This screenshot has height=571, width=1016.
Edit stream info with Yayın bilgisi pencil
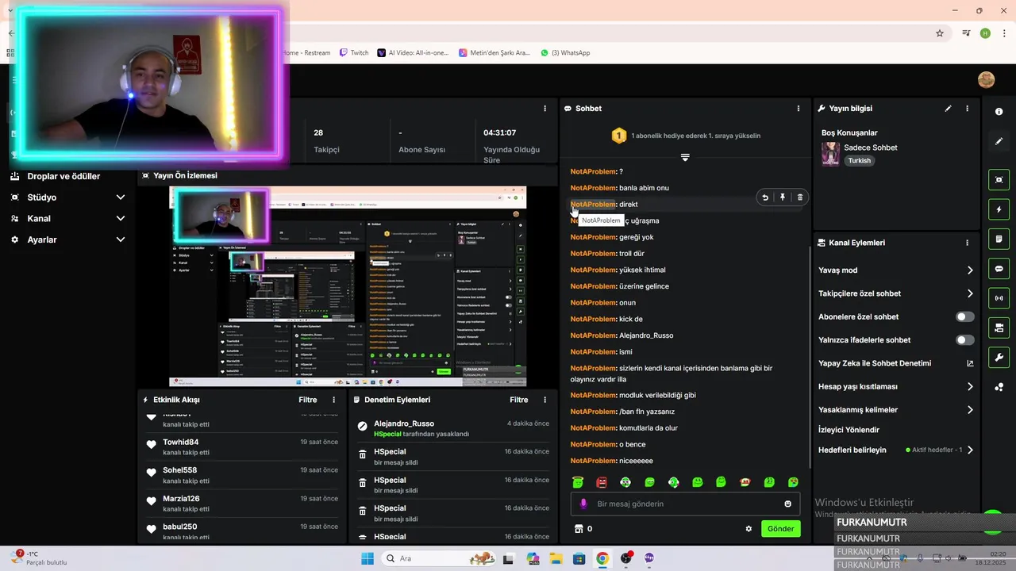[948, 109]
